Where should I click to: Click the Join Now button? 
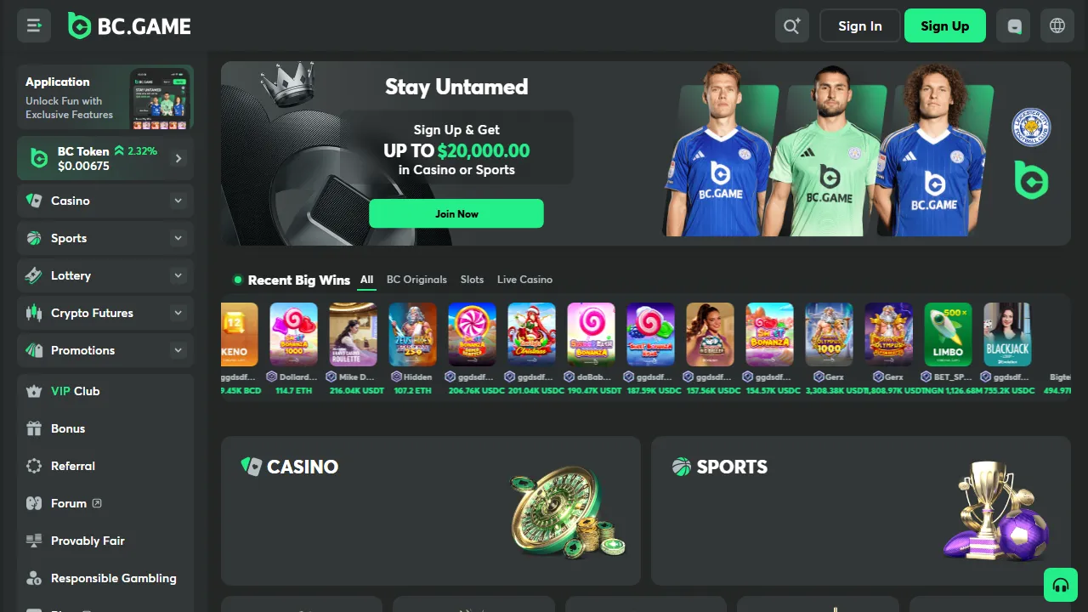[x=456, y=213]
